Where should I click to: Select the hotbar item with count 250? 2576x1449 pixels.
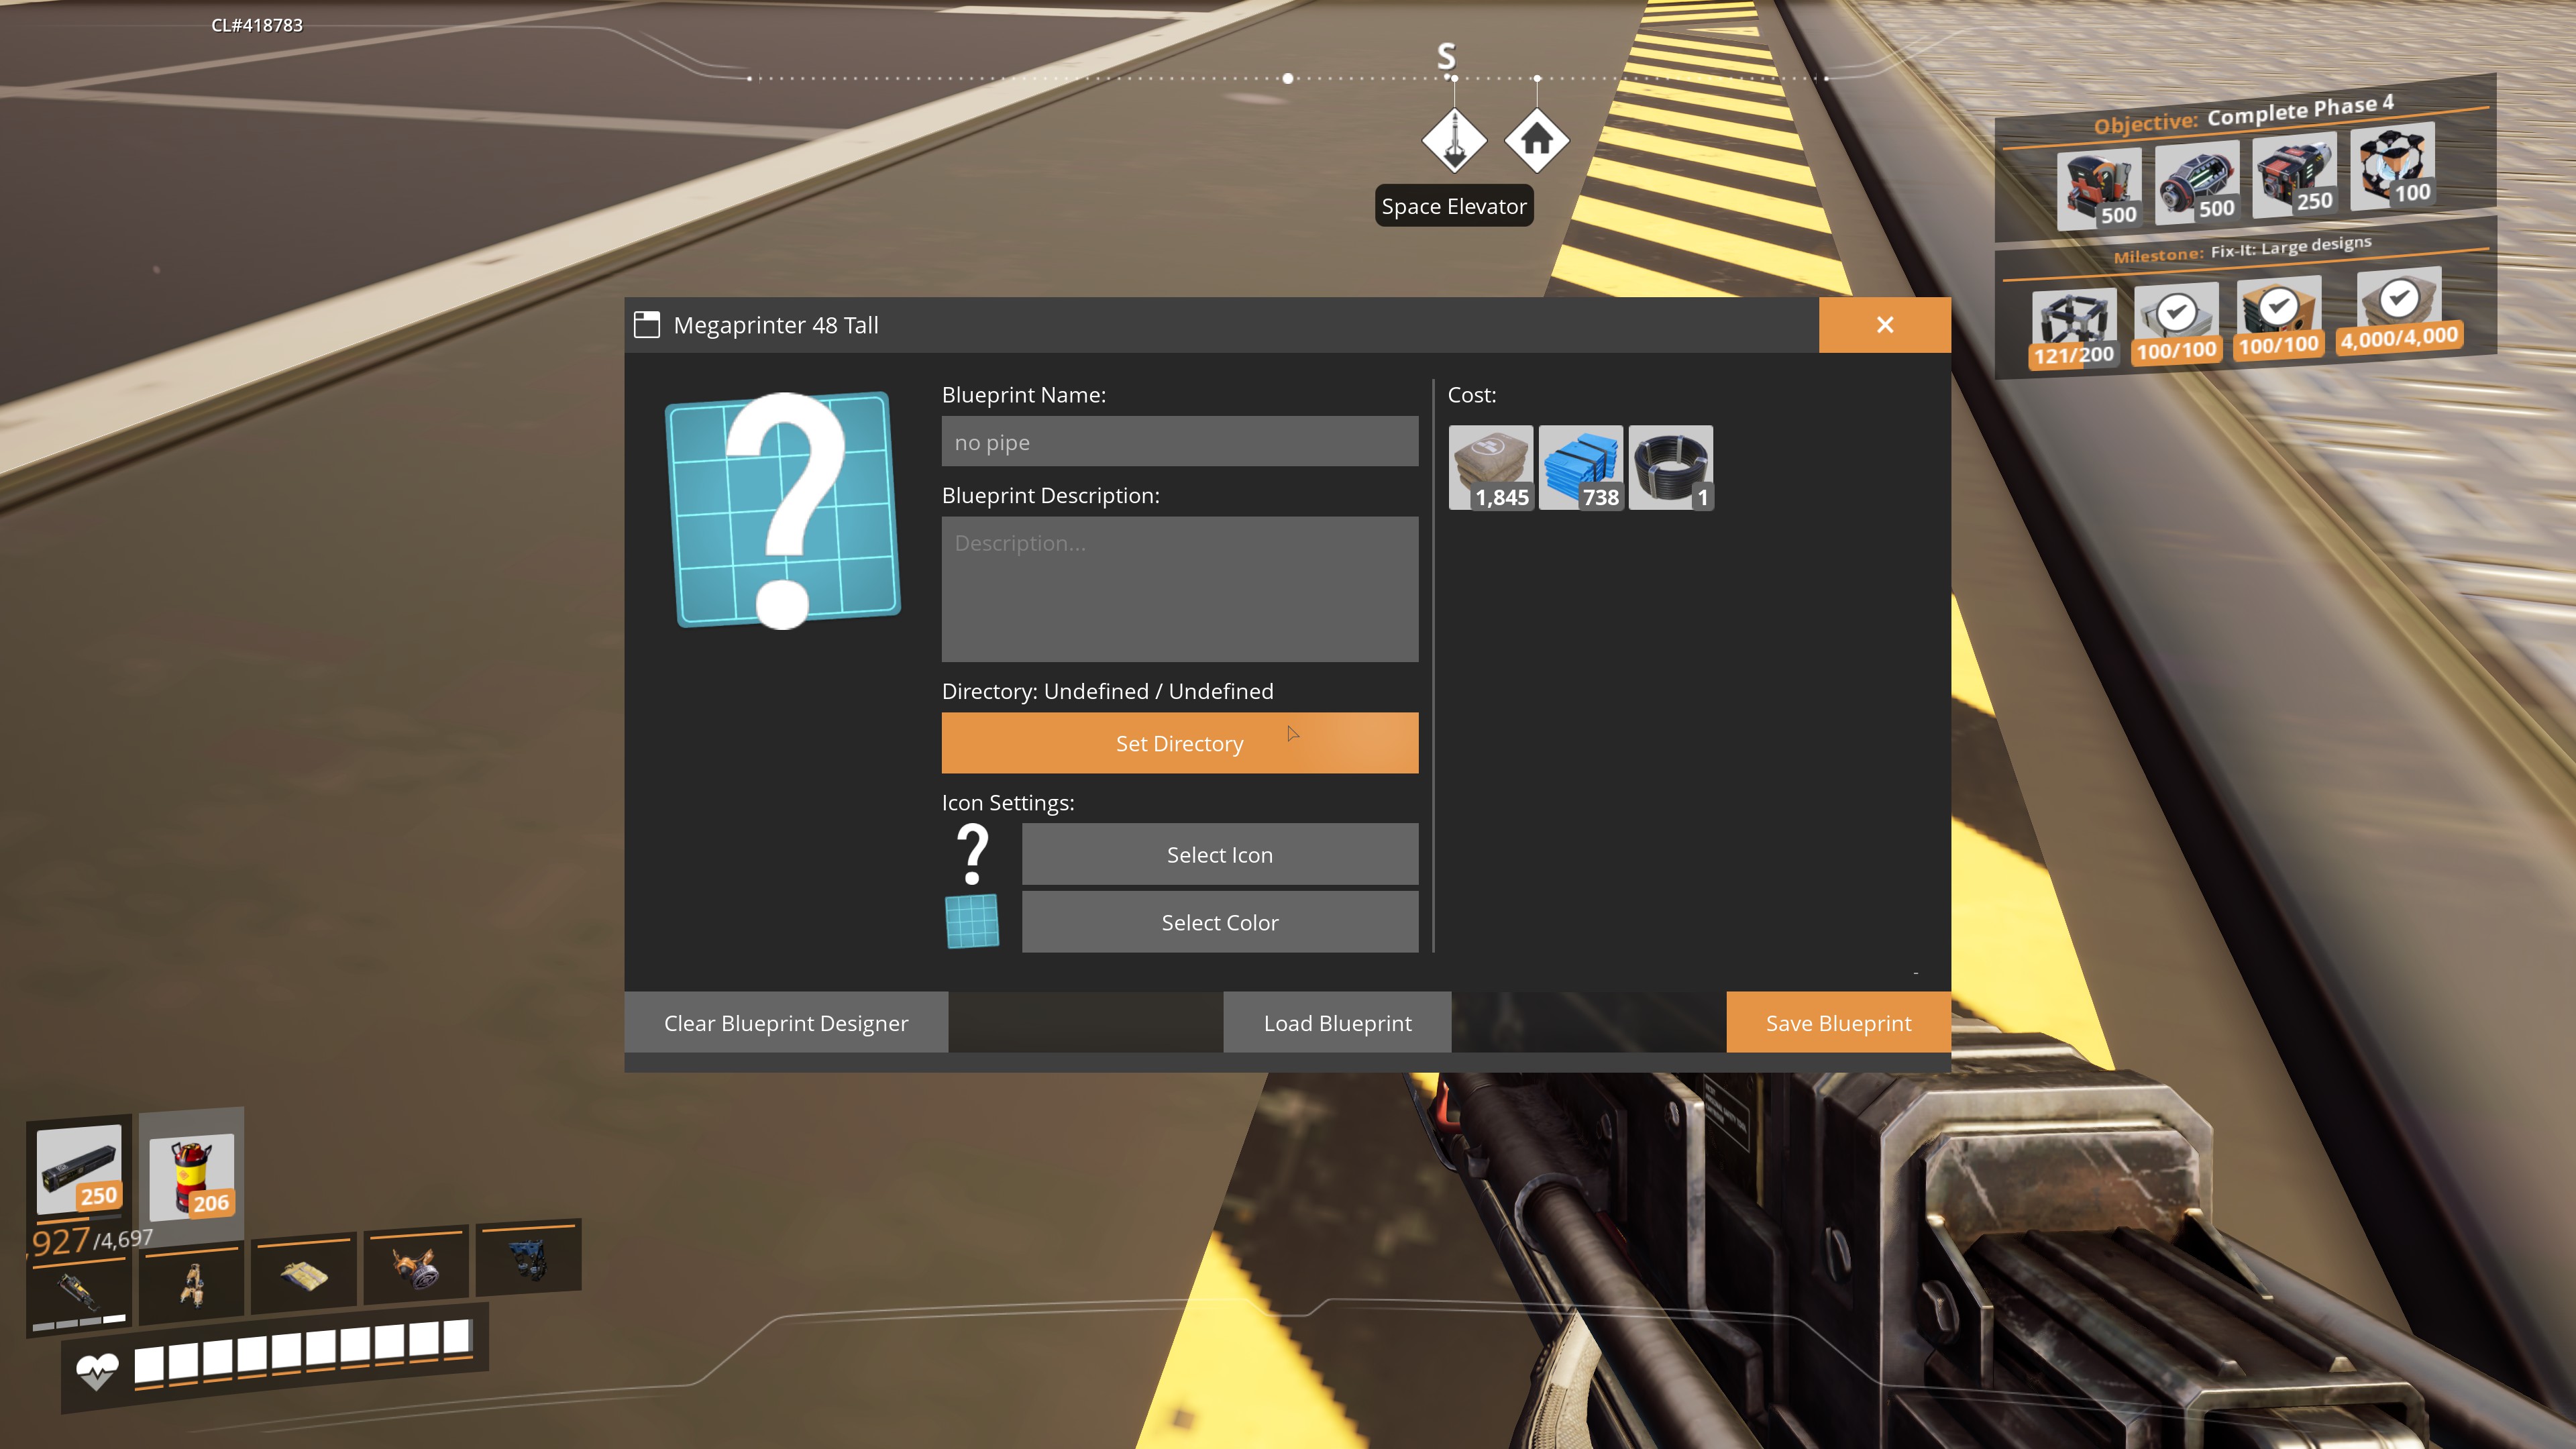click(79, 1169)
